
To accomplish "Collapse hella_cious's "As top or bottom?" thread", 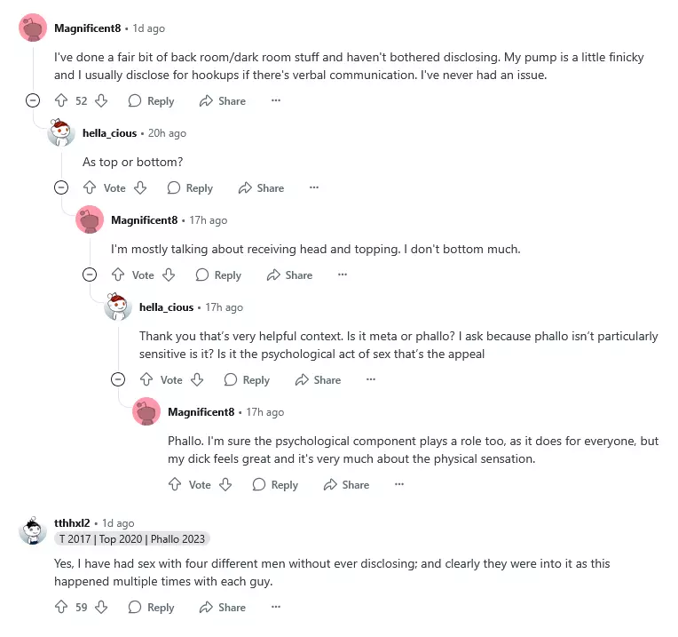I will (61, 188).
